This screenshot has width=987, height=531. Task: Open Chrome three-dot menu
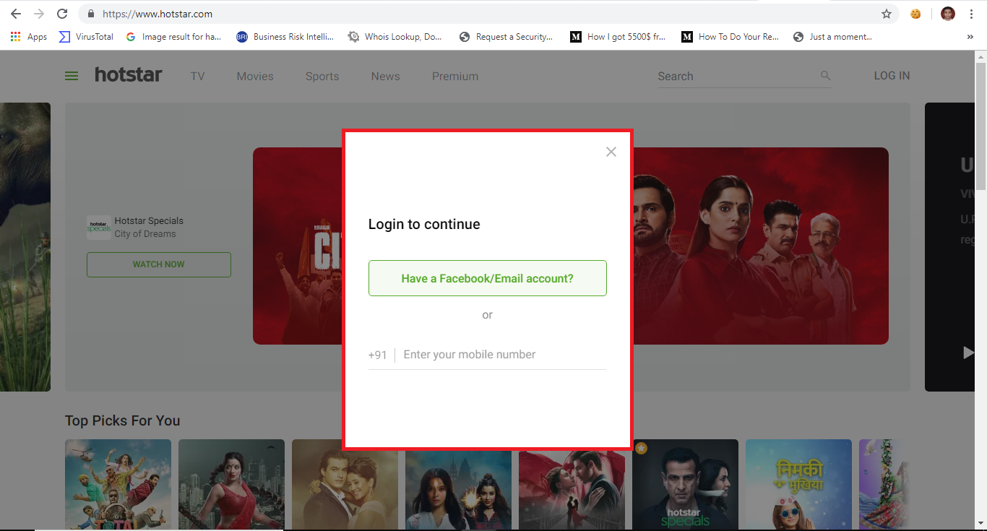tap(971, 14)
